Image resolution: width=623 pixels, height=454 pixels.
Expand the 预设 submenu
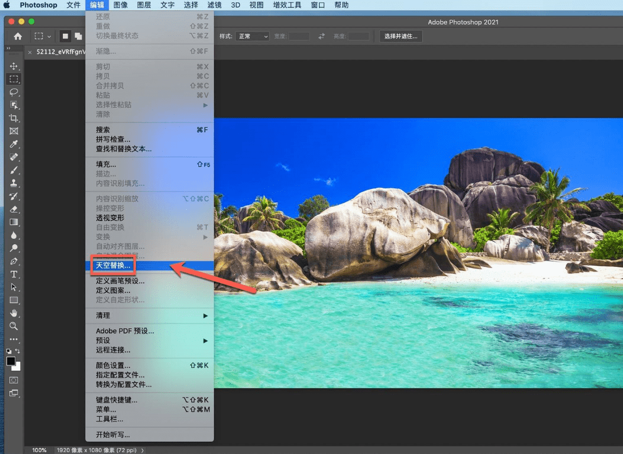[150, 340]
